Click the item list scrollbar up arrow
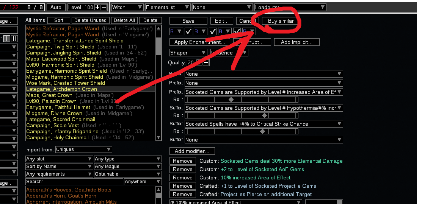 [x=158, y=28]
